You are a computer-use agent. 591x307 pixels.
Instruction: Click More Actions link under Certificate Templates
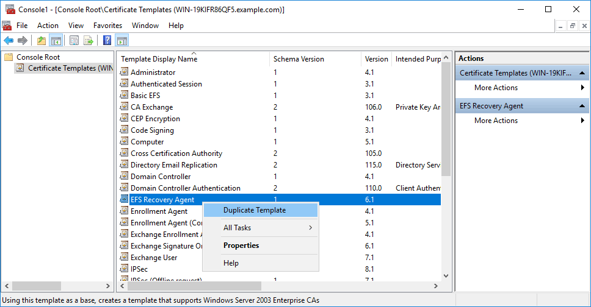click(496, 88)
